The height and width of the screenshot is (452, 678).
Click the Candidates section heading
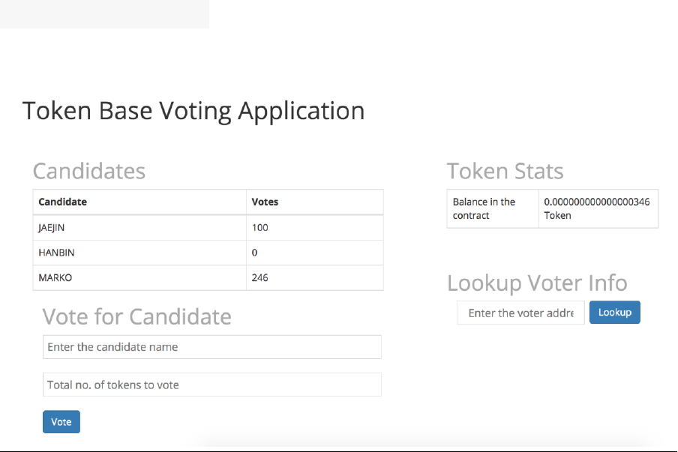tap(89, 171)
